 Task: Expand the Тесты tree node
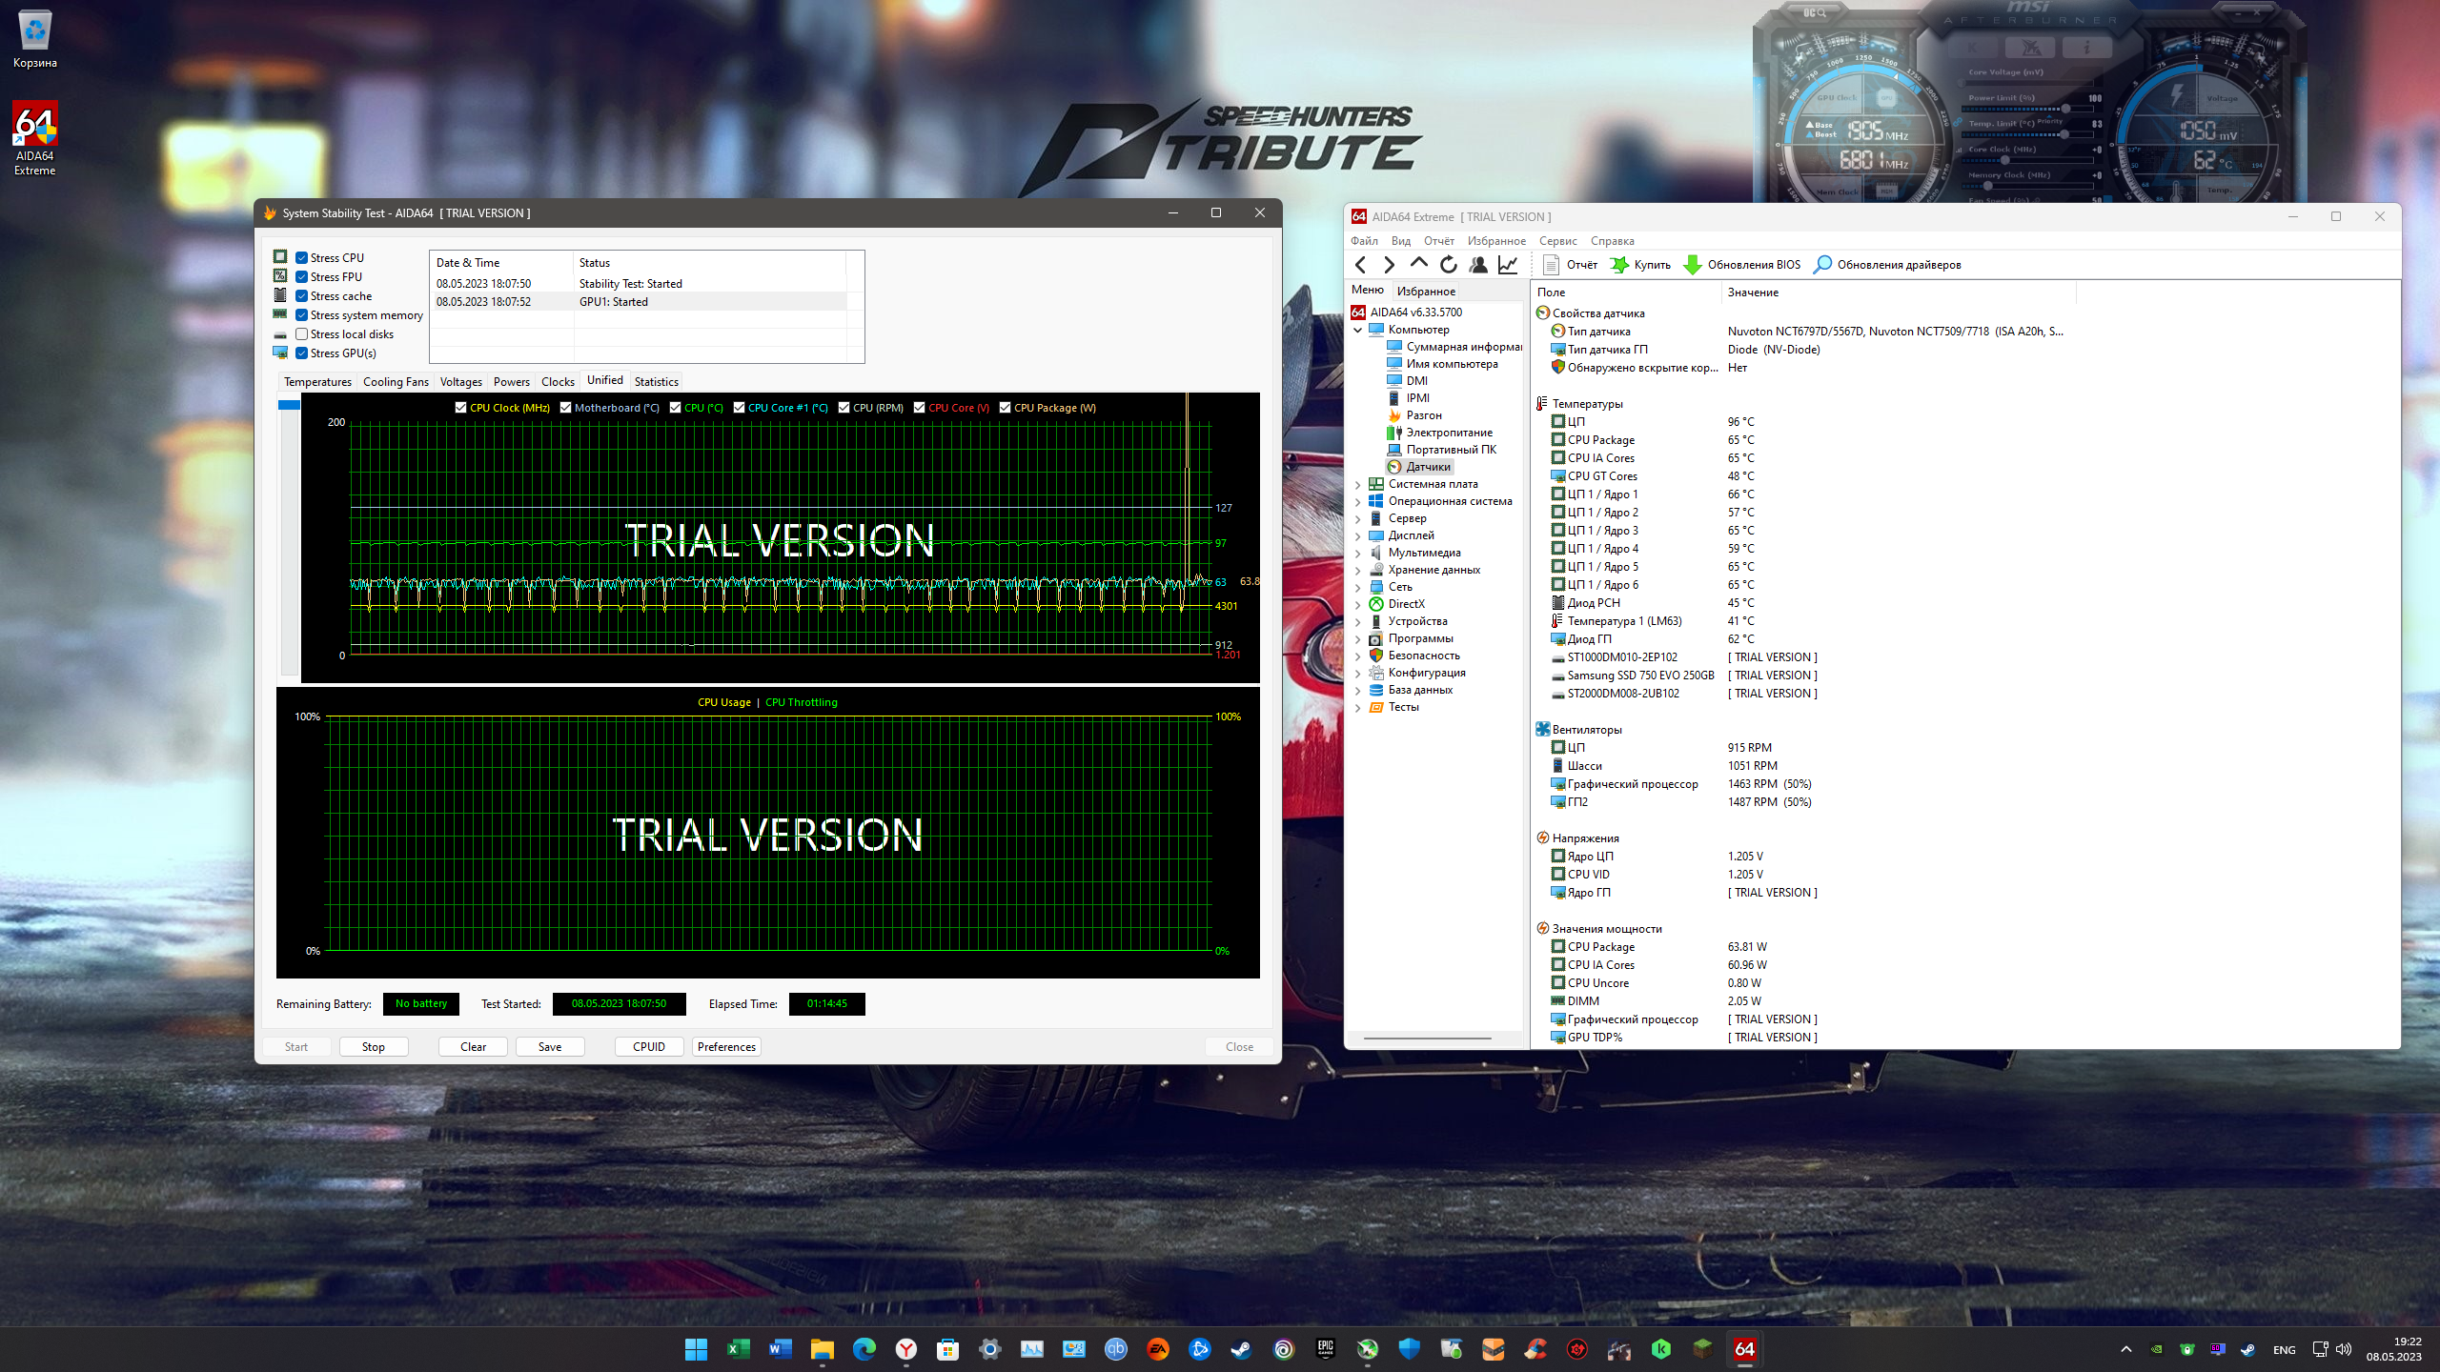1357,707
